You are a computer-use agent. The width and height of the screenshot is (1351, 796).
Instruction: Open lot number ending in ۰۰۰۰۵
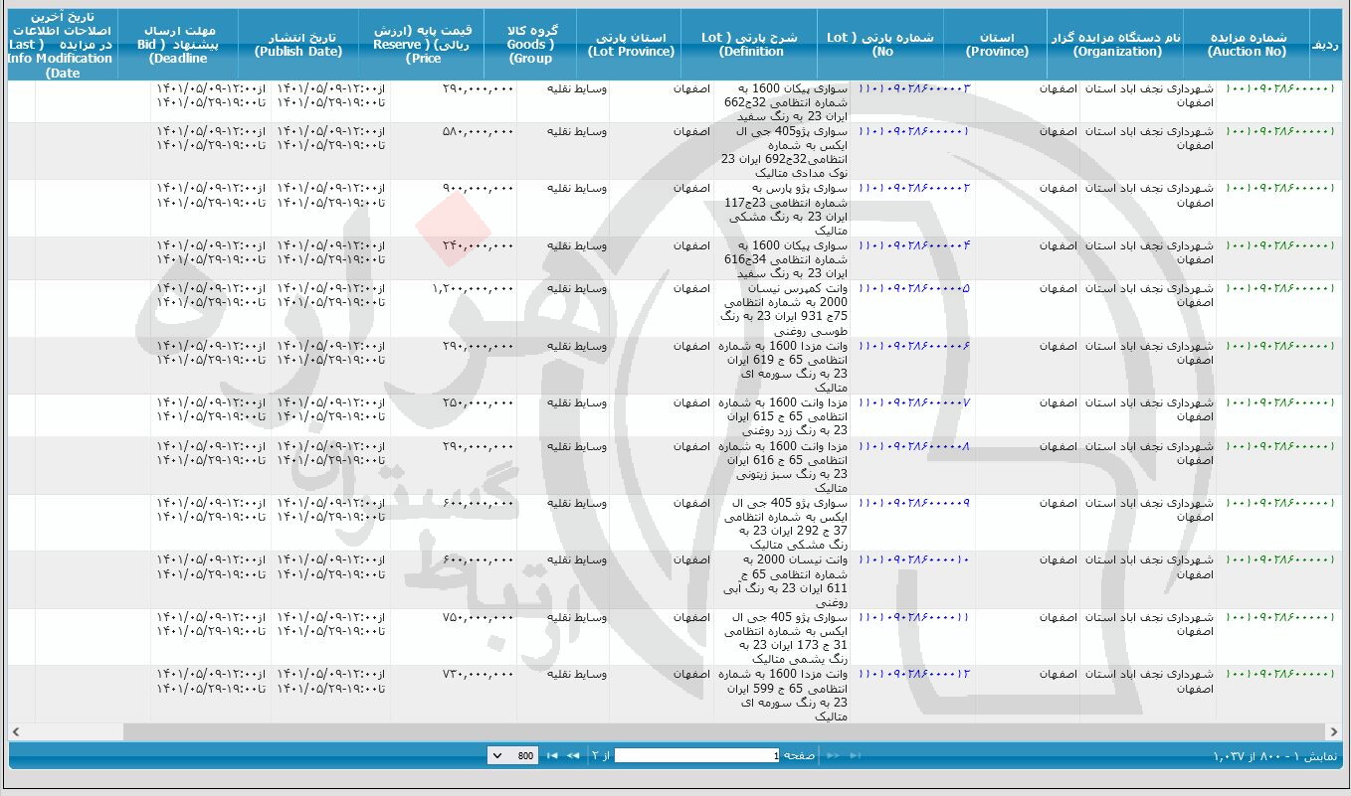pos(913,288)
